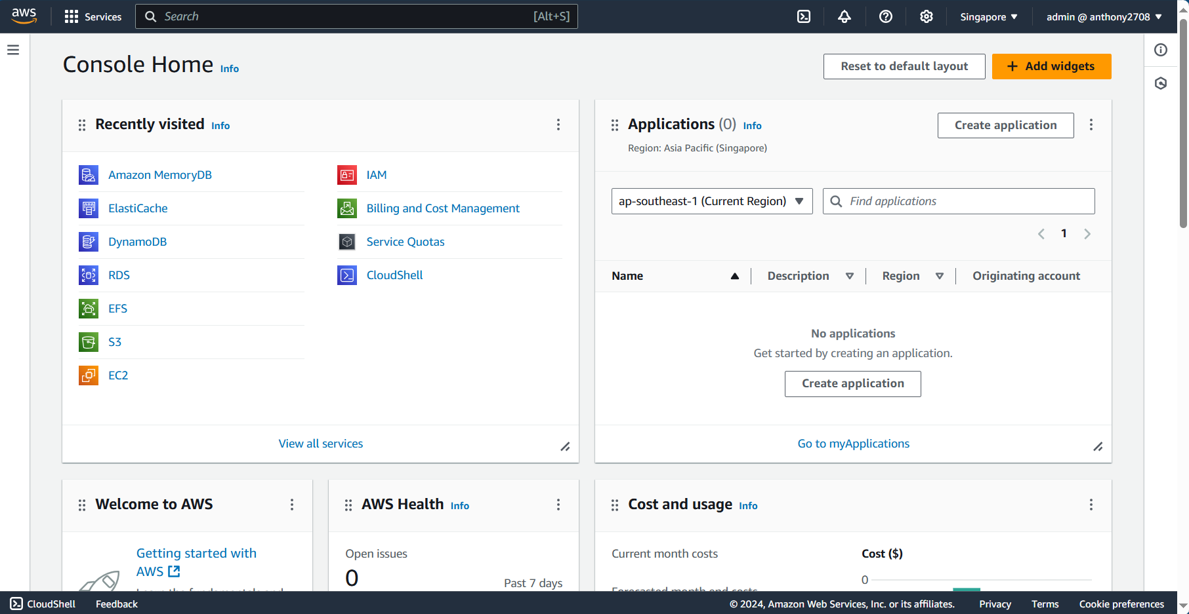Click the AWS logo in top bar
The height and width of the screenshot is (614, 1189).
pos(24,16)
